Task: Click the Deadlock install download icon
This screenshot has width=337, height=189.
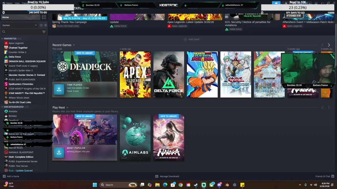Action: [59, 89]
